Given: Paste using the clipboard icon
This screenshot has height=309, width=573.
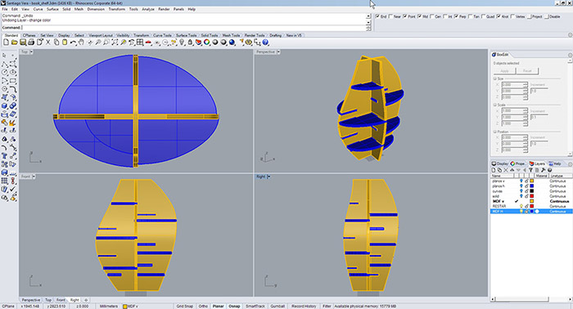Looking at the screenshot, I should [x=65, y=43].
